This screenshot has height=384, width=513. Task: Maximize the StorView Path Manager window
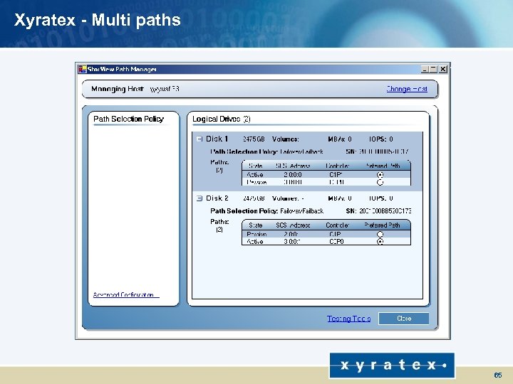point(433,69)
